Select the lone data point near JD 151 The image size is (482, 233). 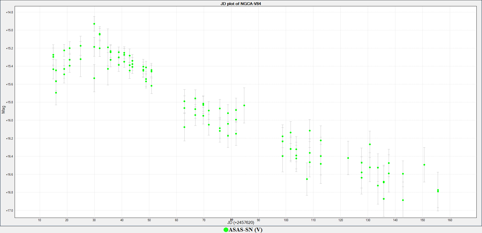[x=424, y=165]
